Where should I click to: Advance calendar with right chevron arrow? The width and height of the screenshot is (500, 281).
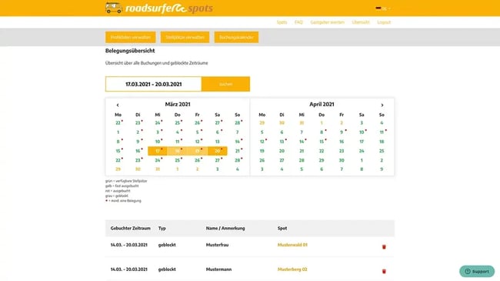point(382,105)
